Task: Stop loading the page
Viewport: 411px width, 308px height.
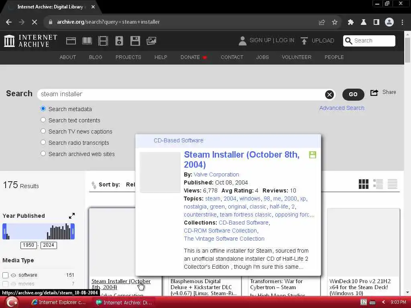Action: (35, 22)
